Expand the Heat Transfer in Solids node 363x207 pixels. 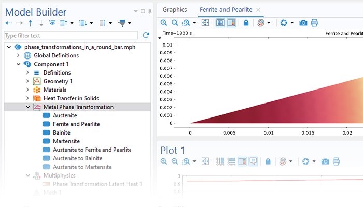28,98
